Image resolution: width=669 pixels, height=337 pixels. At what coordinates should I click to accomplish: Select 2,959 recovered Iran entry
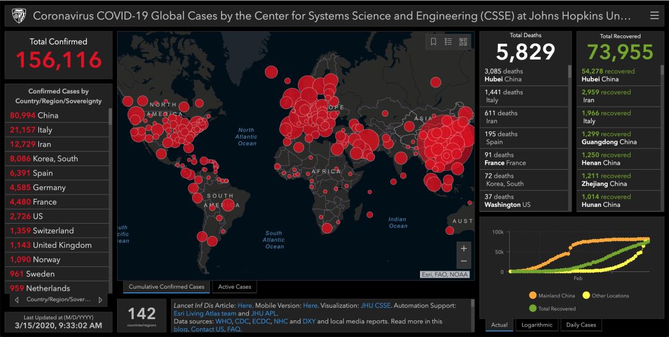(619, 96)
